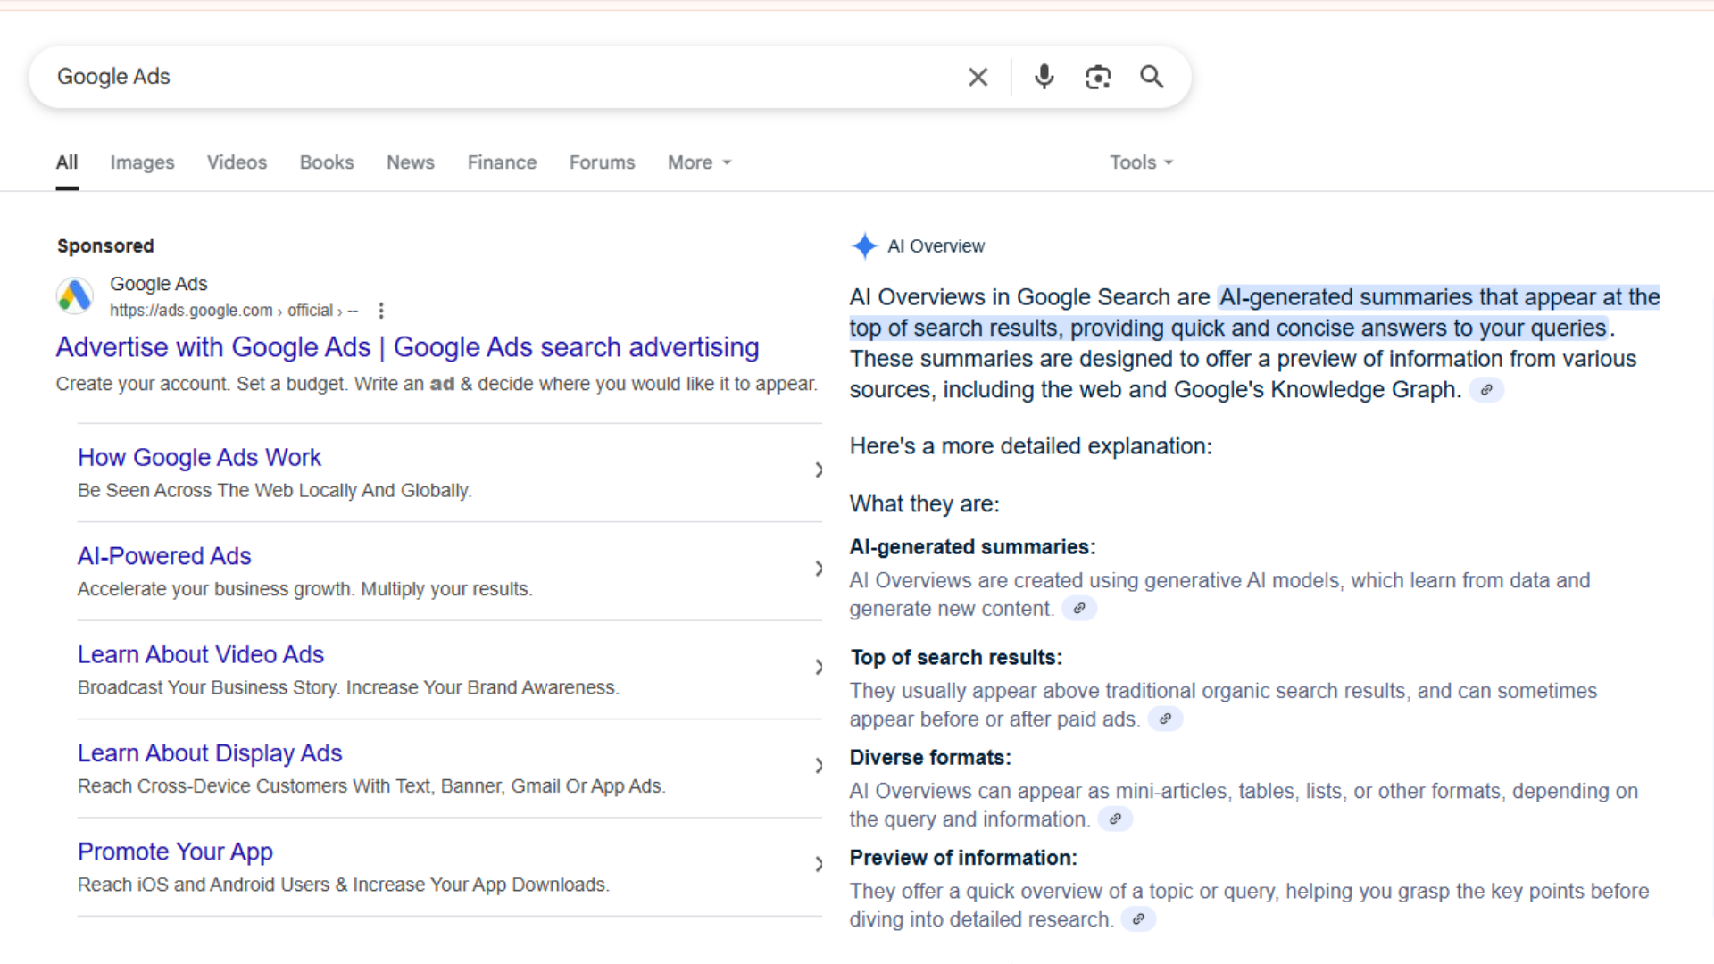Clear the search box with X icon

pyautogui.click(x=978, y=78)
